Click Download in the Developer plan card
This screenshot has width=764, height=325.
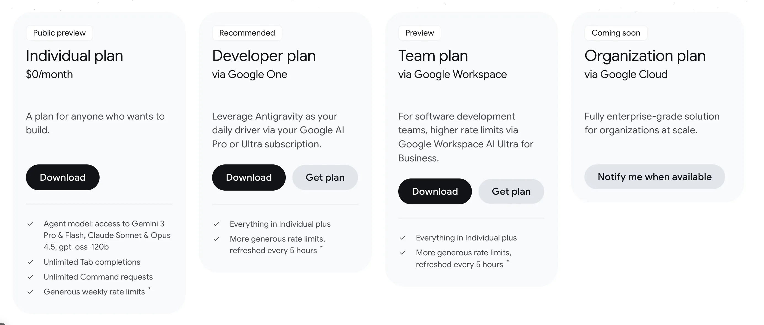tap(249, 177)
